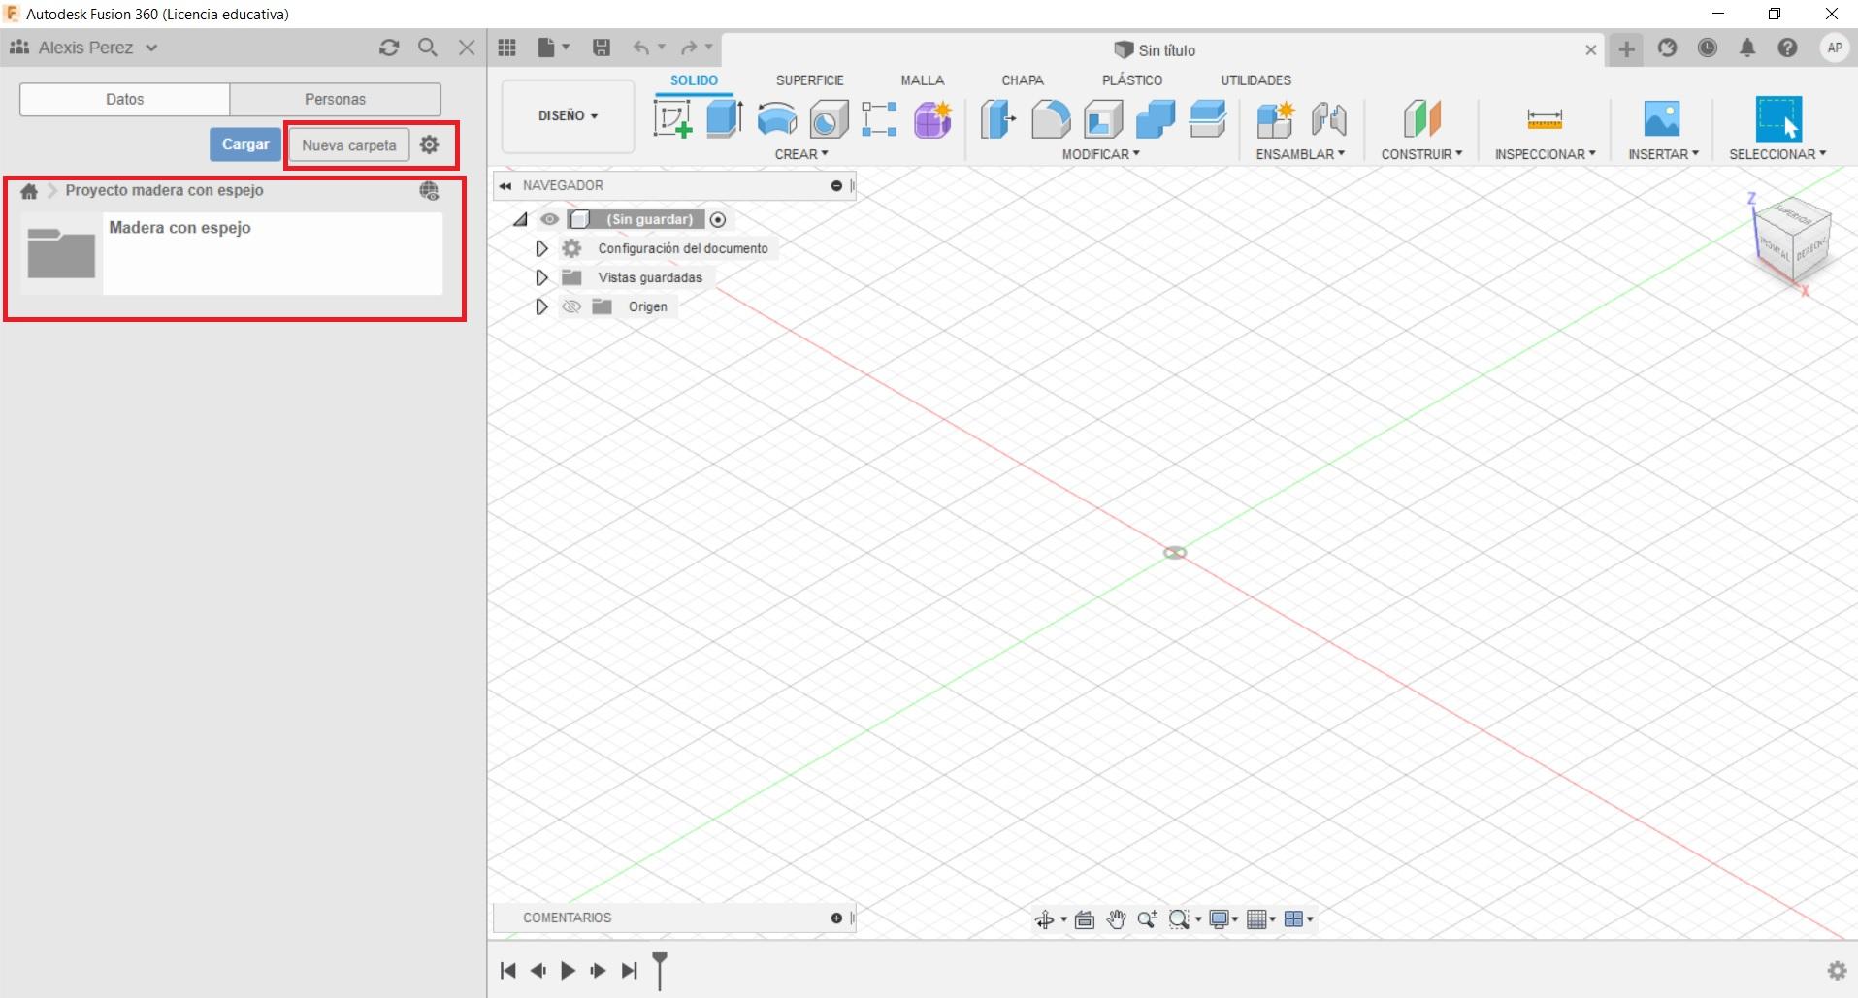Undo the last action

(x=641, y=48)
